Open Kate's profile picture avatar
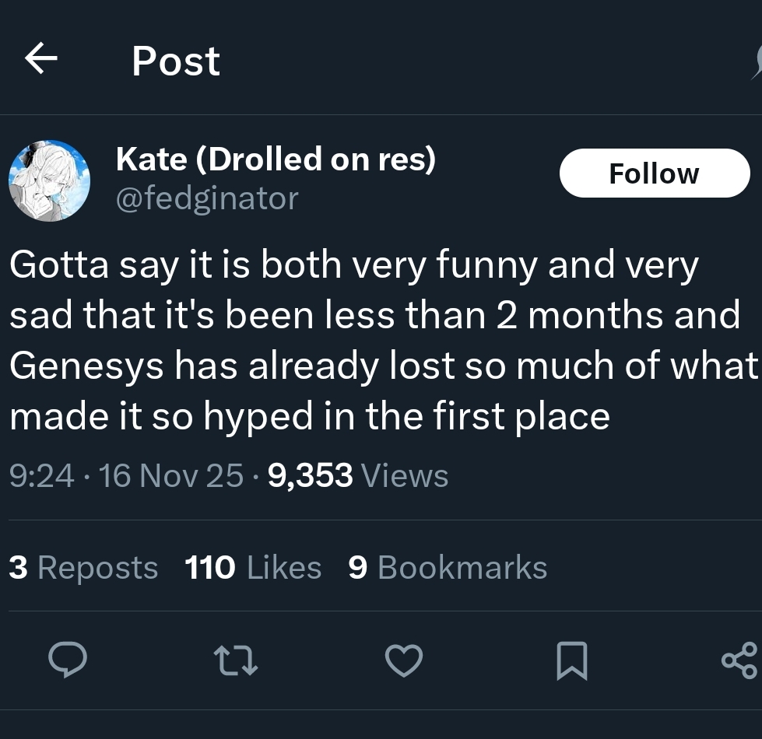Screen dimensions: 762x739 point(50,180)
